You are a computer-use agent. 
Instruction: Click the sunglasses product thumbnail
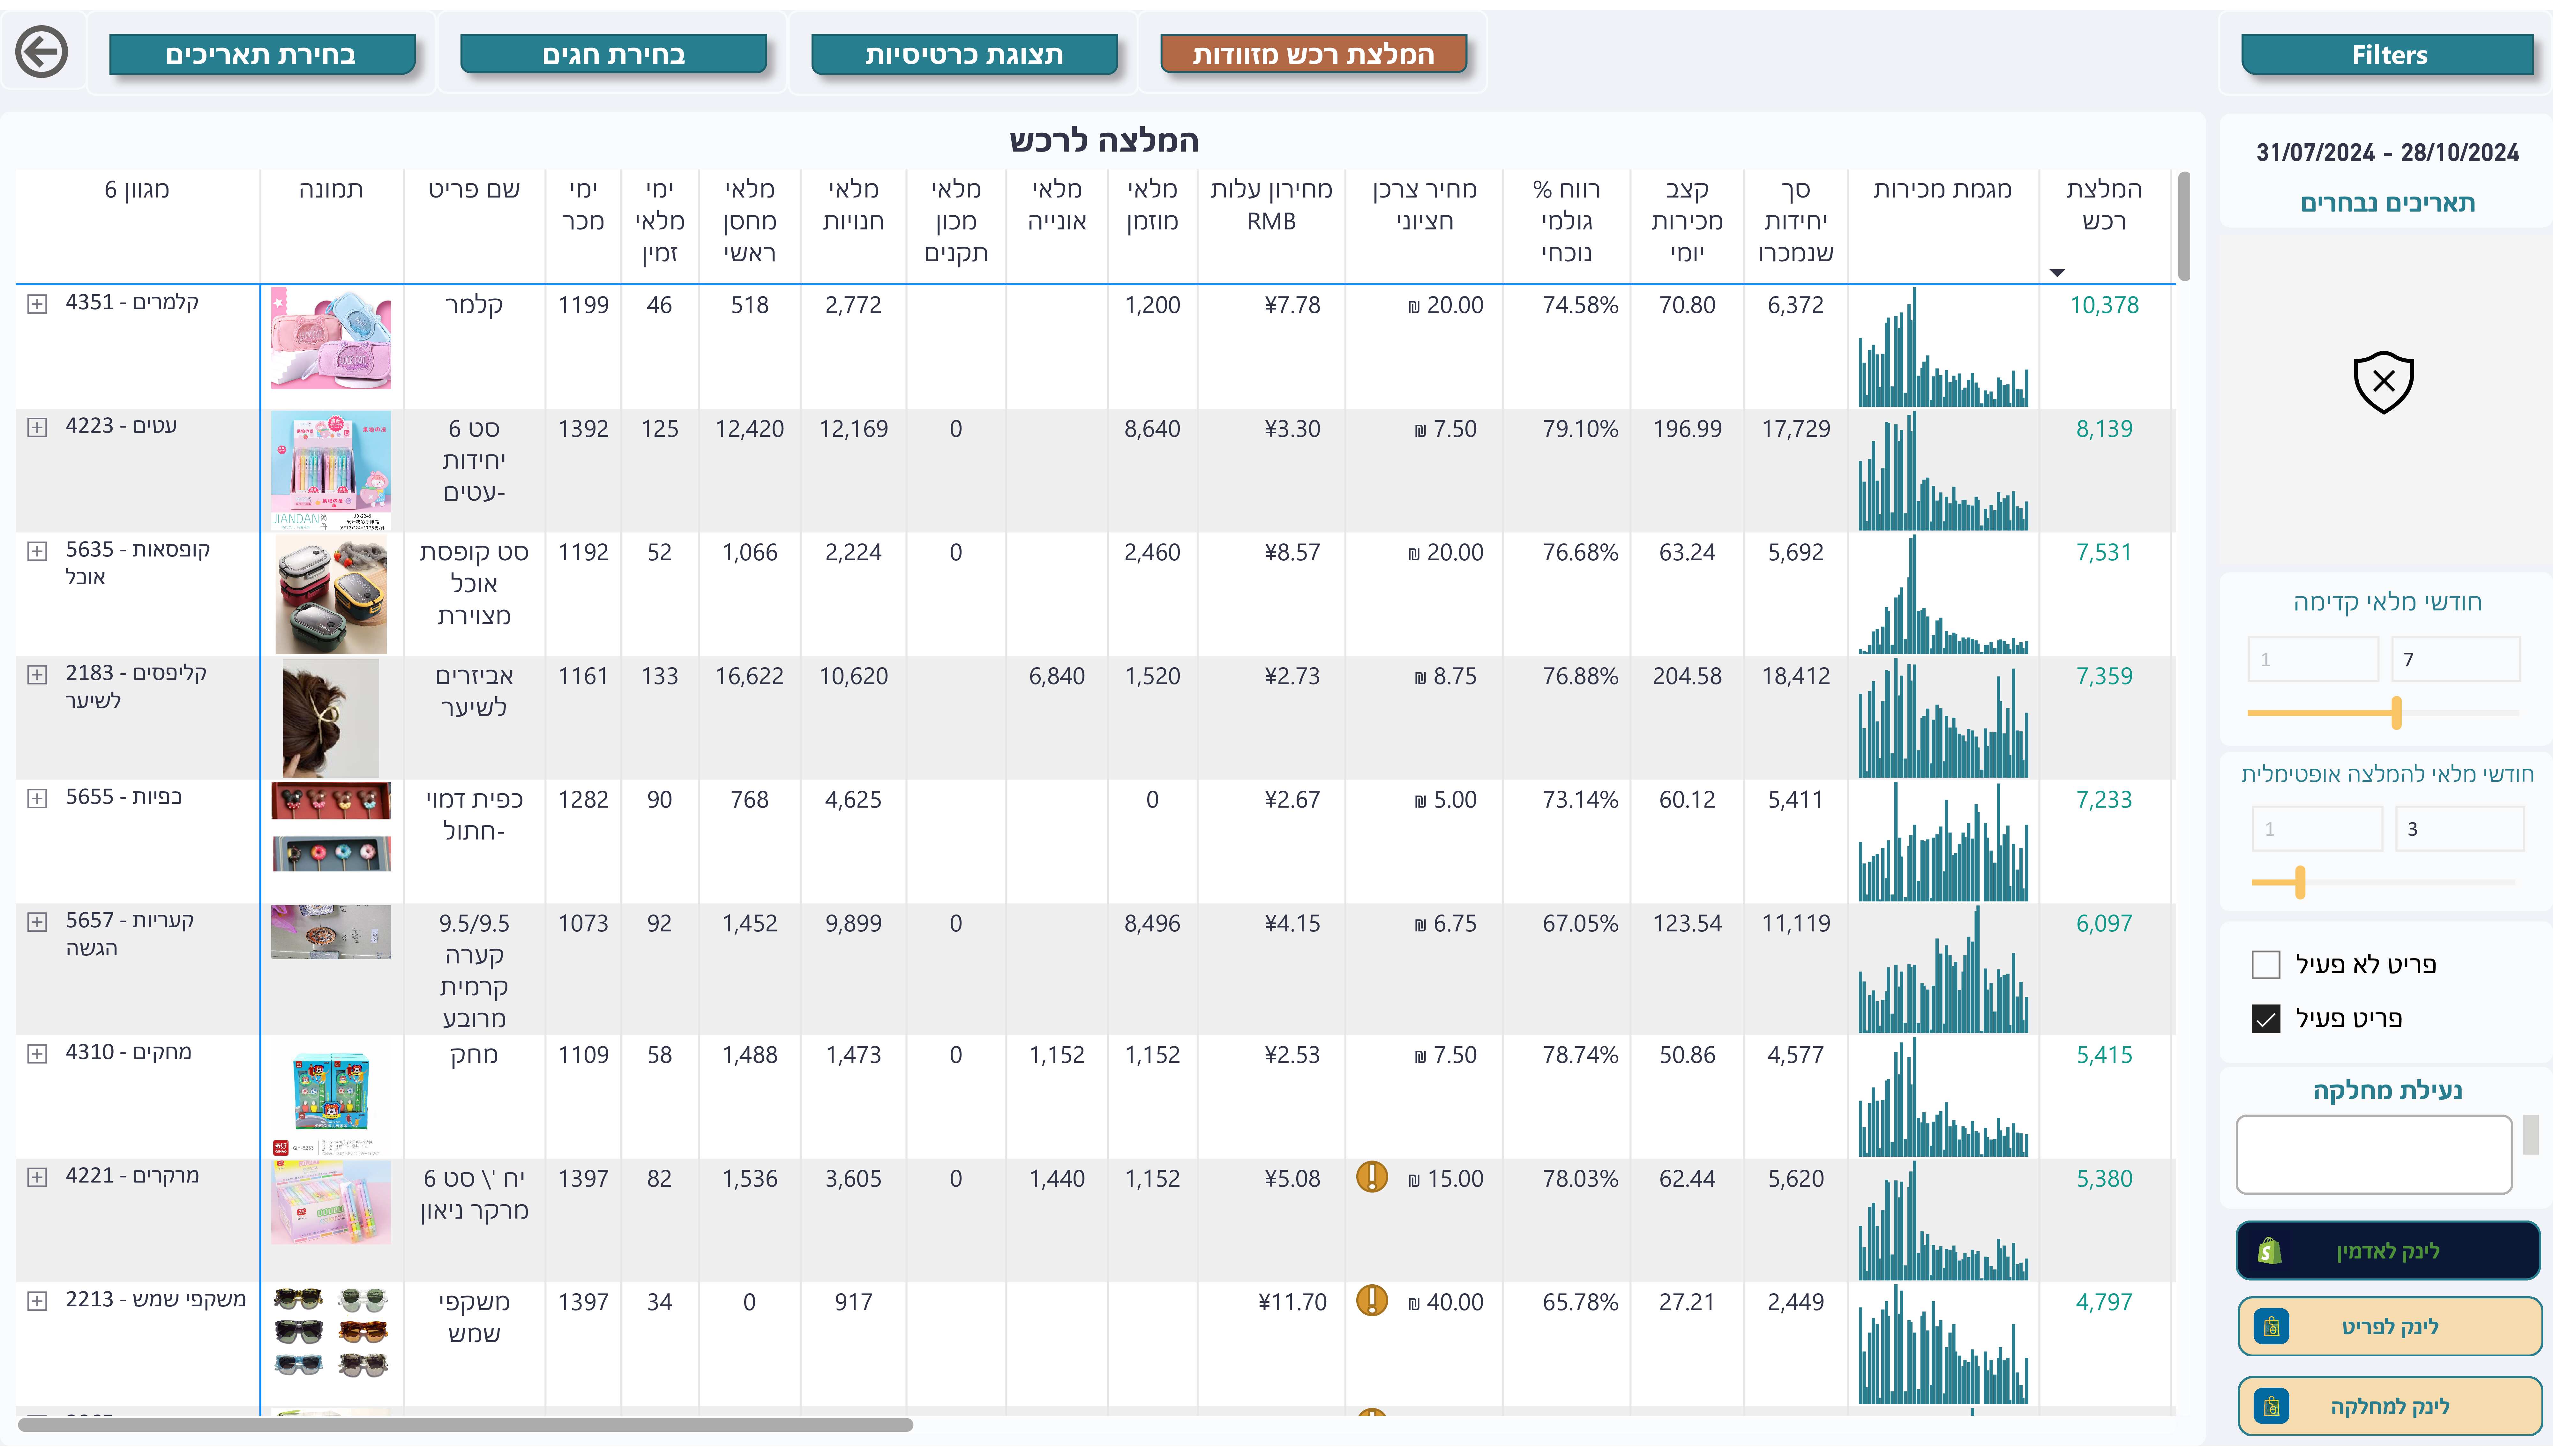coord(331,1332)
